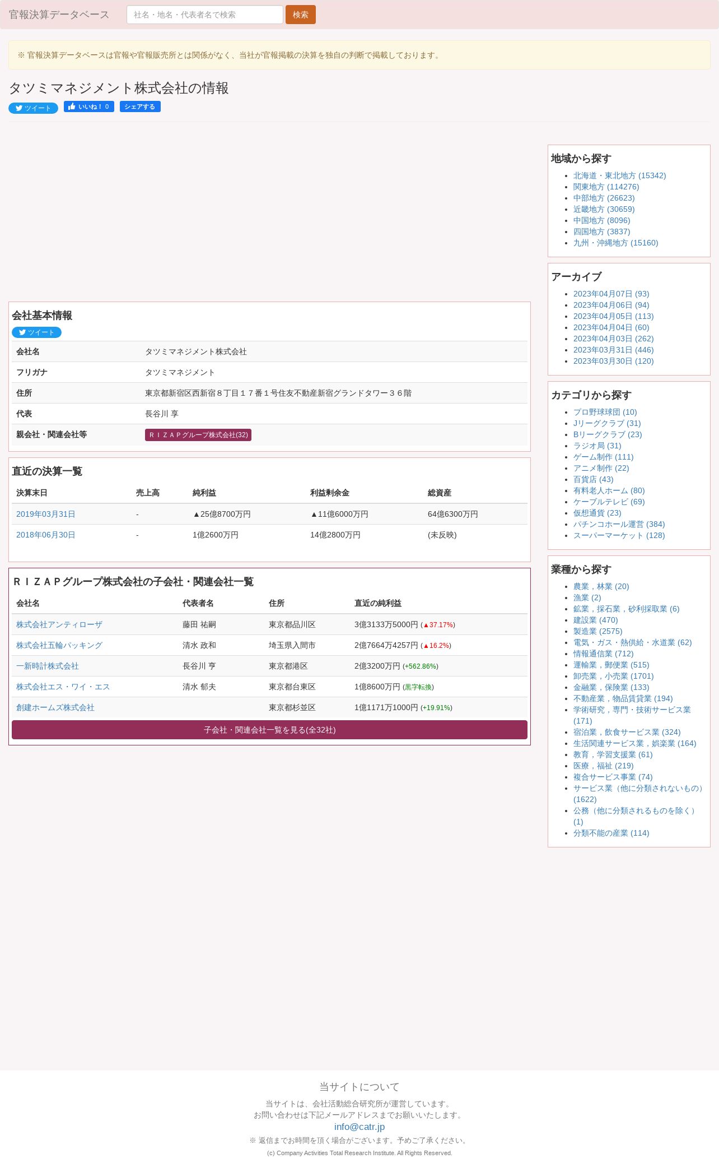
Task: Open the 2018年06月30日 settlement link
Action: [x=46, y=535]
